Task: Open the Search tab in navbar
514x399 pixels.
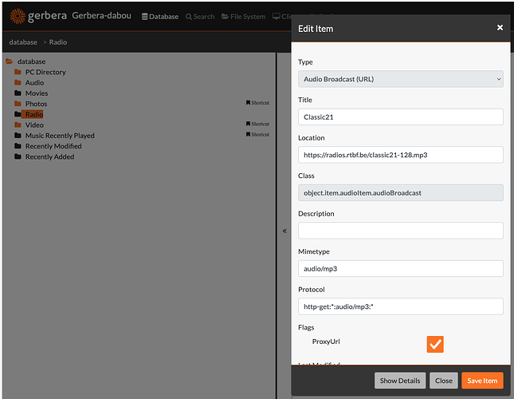Action: tap(200, 16)
